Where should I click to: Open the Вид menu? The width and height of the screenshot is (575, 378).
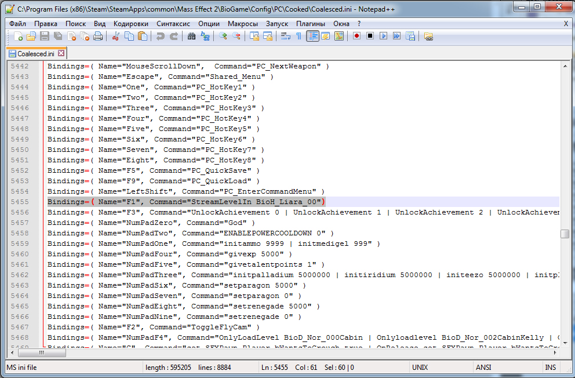coord(99,23)
